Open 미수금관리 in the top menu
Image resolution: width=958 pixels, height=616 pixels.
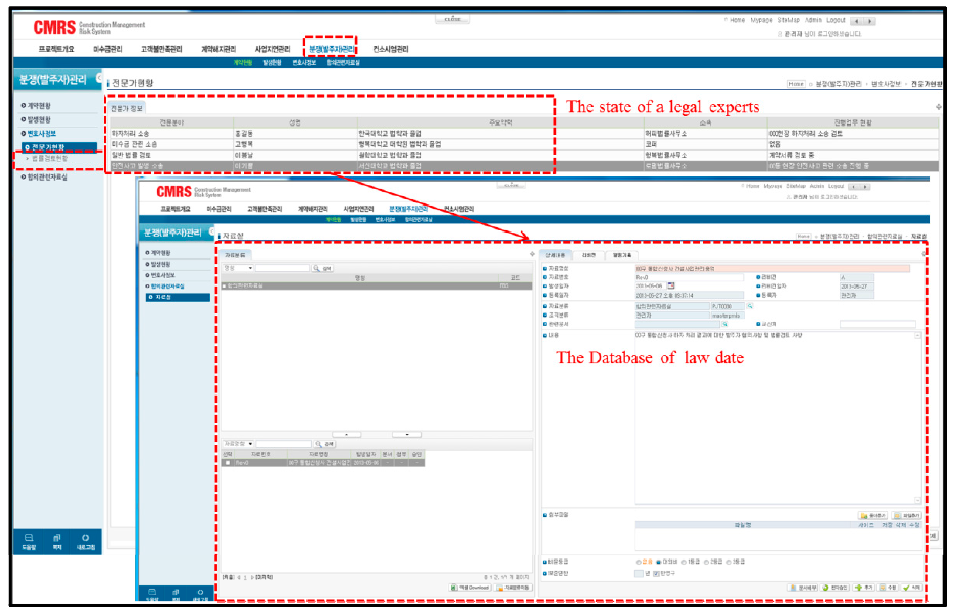108,49
